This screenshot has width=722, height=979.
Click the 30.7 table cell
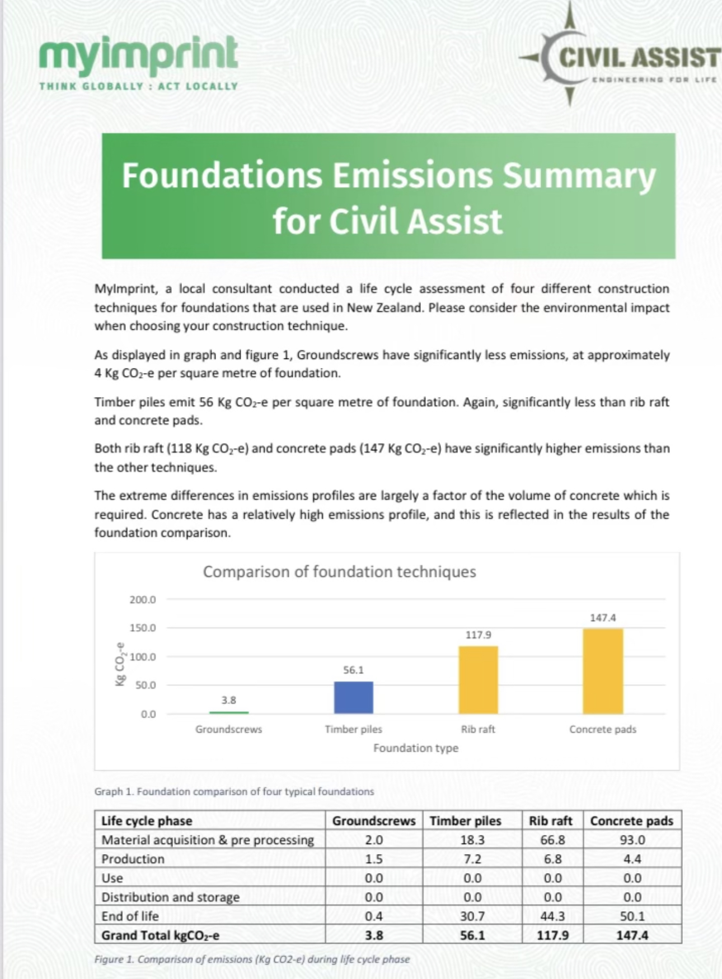[x=472, y=916]
